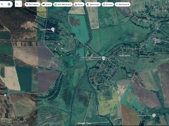Image resolution: width=169 pixels, height=126 pixels.
Task: Tap the Банкомати chip
Action: (123, 5)
